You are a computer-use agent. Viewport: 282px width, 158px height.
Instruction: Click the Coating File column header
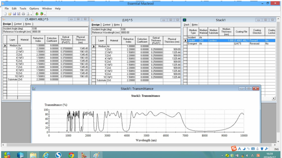click(x=241, y=32)
